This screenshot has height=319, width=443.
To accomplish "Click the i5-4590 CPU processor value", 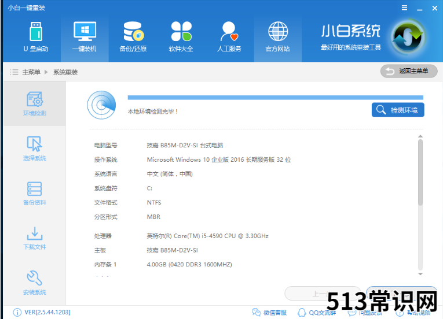I will coord(208,236).
